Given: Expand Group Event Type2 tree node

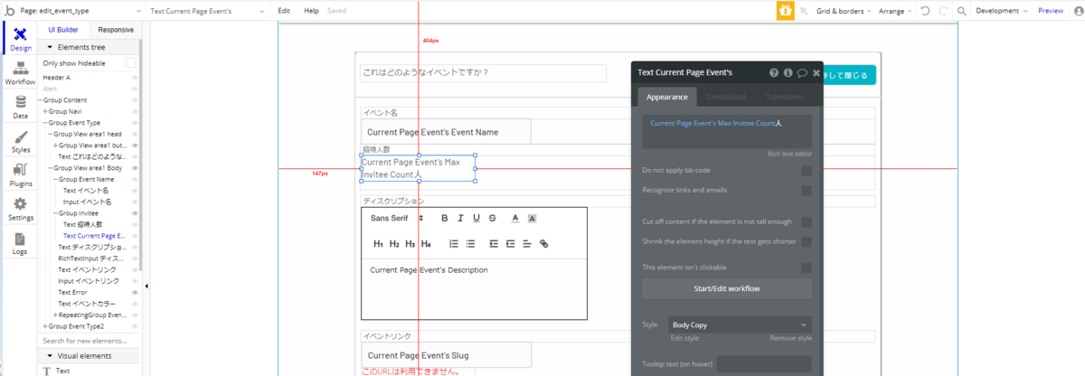Looking at the screenshot, I should coord(45,326).
